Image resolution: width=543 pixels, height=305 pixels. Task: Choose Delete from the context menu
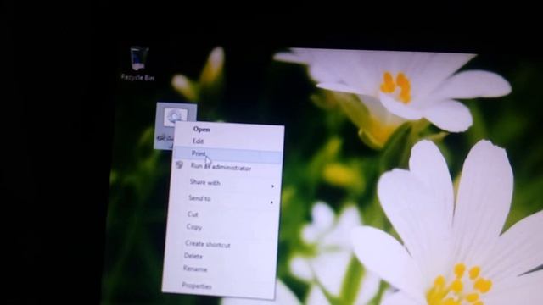(193, 256)
